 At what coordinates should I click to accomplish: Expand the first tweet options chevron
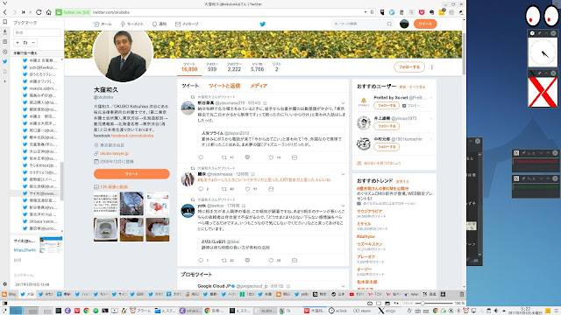coord(343,103)
